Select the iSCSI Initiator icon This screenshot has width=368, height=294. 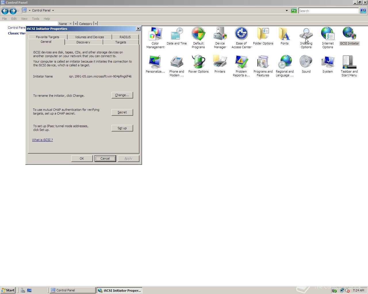(x=349, y=36)
